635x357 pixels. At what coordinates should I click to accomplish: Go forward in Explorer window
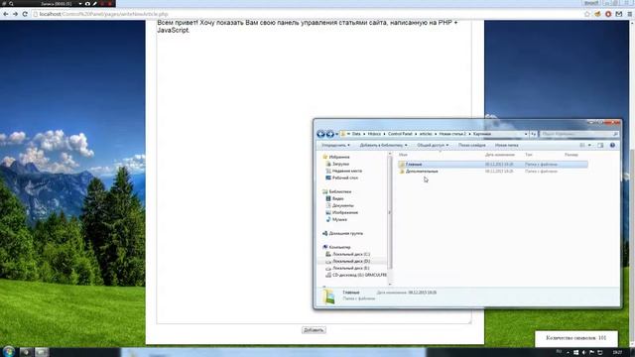[330, 134]
